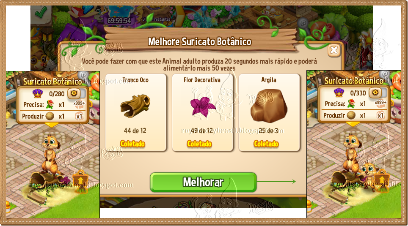The height and width of the screenshot is (226, 408).
Task: Click Coletado under Argila
Action: (266, 144)
